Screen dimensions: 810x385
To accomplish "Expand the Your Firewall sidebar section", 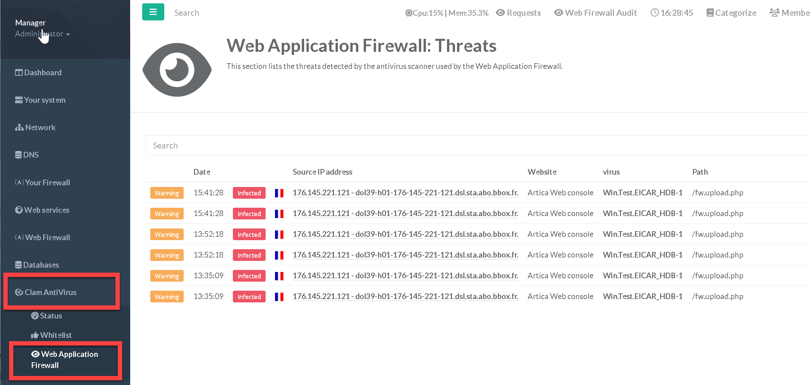I will click(47, 183).
